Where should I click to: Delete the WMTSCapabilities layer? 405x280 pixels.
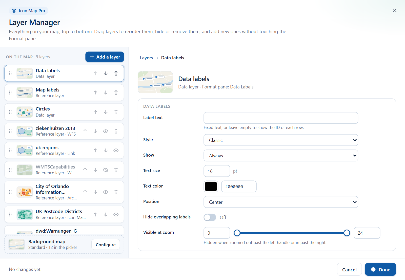[116, 170]
